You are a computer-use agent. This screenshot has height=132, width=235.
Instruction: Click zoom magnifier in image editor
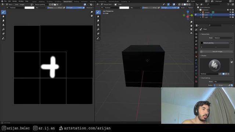[91, 12]
